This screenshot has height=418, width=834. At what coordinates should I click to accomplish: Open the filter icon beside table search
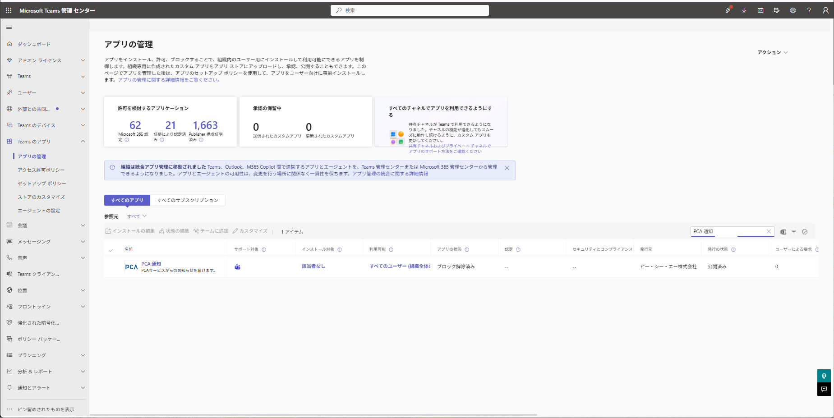click(794, 232)
